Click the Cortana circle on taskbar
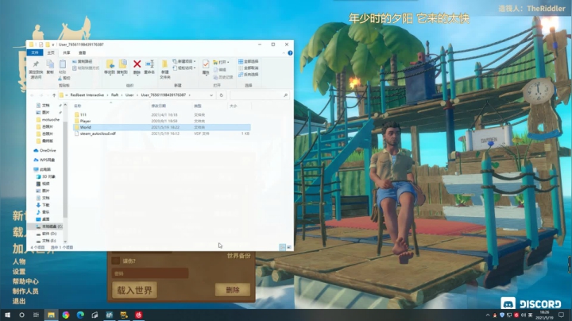The image size is (572, 321). coord(21,315)
